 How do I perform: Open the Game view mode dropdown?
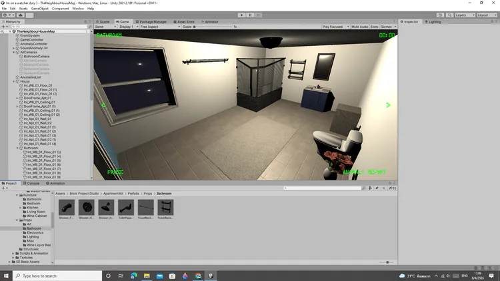105,27
